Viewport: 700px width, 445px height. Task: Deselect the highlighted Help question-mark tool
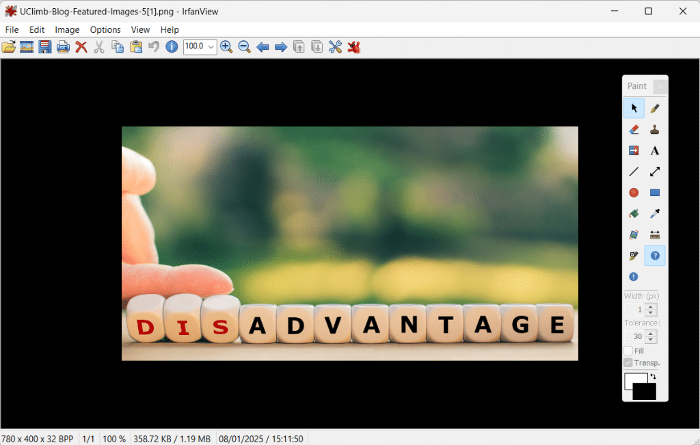(654, 255)
